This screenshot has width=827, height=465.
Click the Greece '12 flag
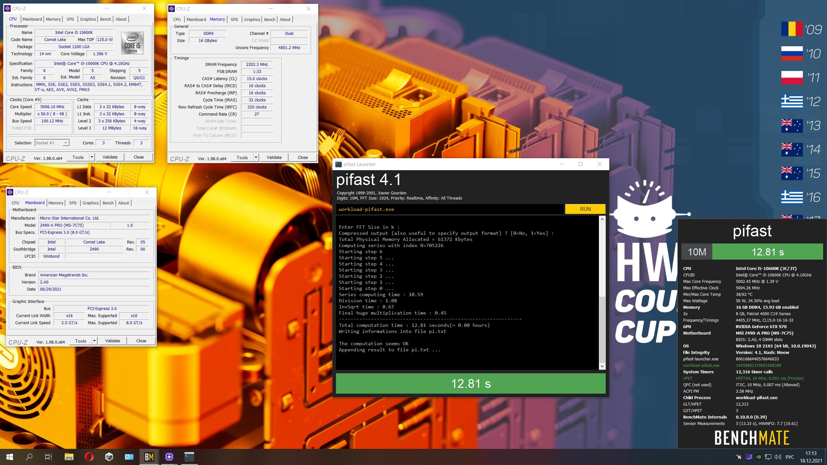pos(792,101)
